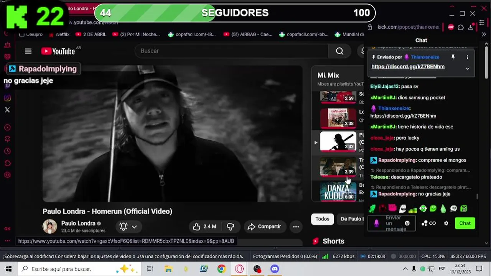
Task: Dislike the Homerun video
Action: pos(231,227)
